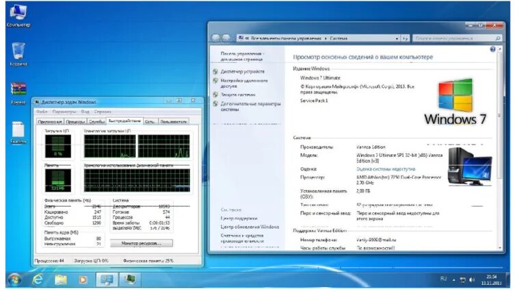The image size is (515, 289).
Task: Expand the address bar history dropdown
Action: pyautogui.click(x=397, y=38)
